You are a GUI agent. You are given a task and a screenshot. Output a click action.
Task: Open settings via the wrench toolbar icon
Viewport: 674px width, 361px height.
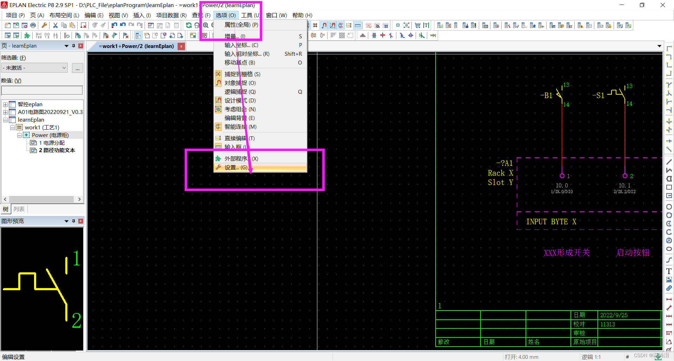[44, 25]
